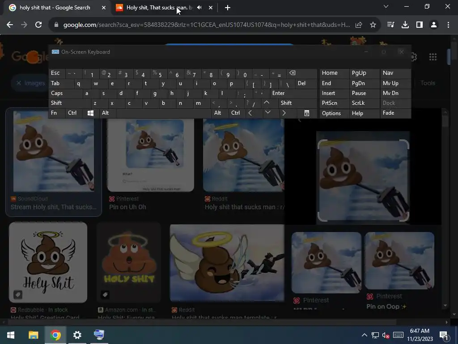Click the Reddit Holy shit that sucks man link

pyautogui.click(x=244, y=207)
